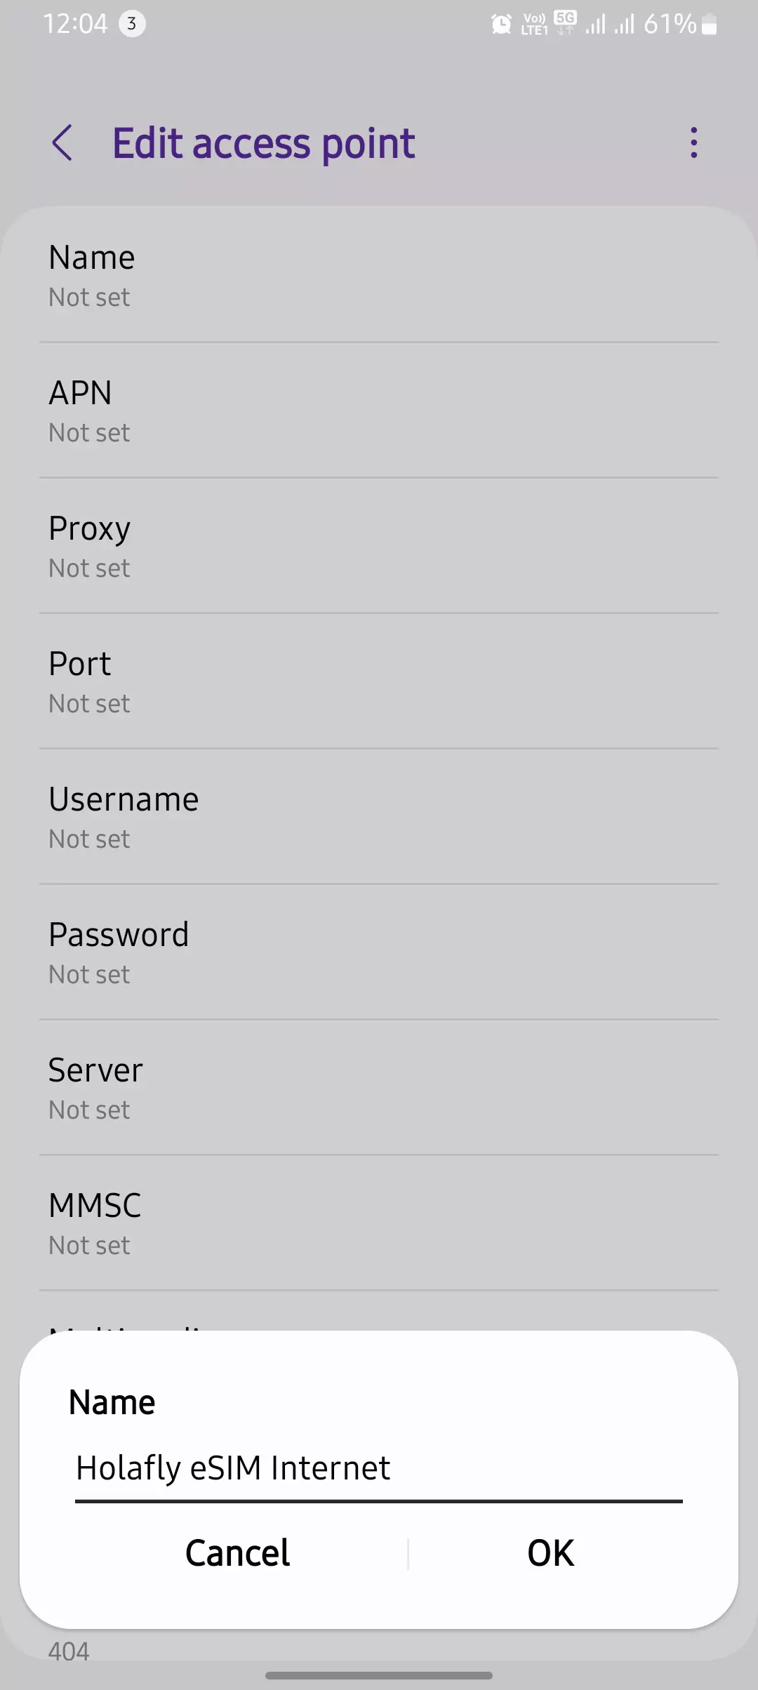Tap the notification count badge showing 3

coord(131,24)
